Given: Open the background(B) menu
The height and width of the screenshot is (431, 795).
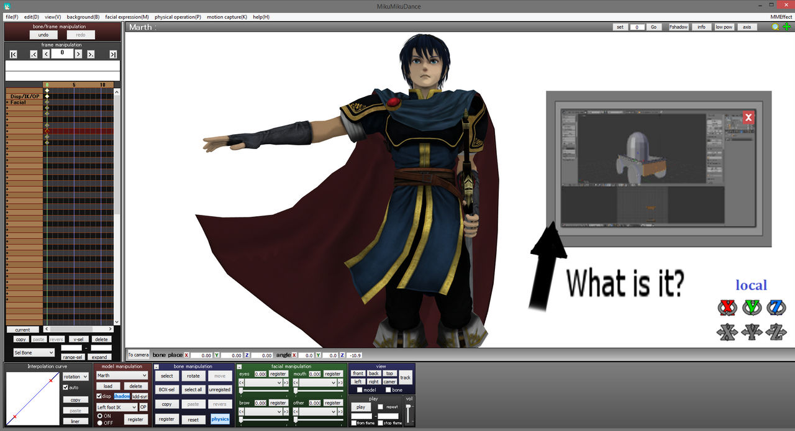Looking at the screenshot, I should (x=83, y=17).
